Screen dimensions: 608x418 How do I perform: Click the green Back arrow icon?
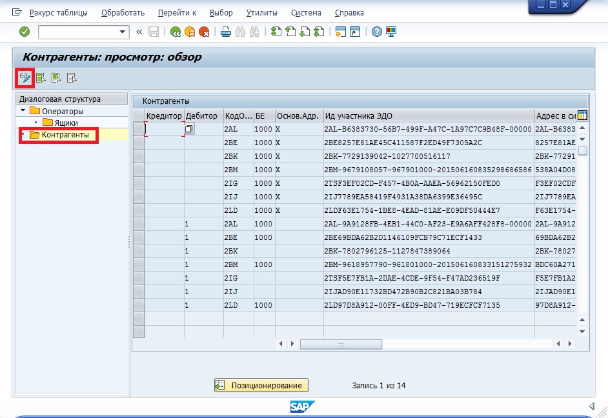point(175,32)
